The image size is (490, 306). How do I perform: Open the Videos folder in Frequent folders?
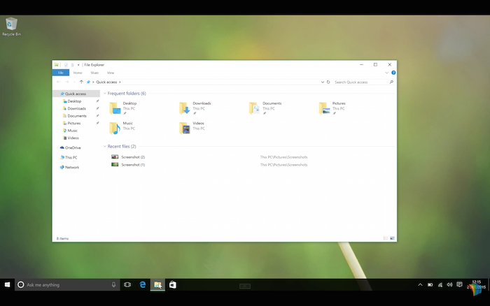(185, 128)
